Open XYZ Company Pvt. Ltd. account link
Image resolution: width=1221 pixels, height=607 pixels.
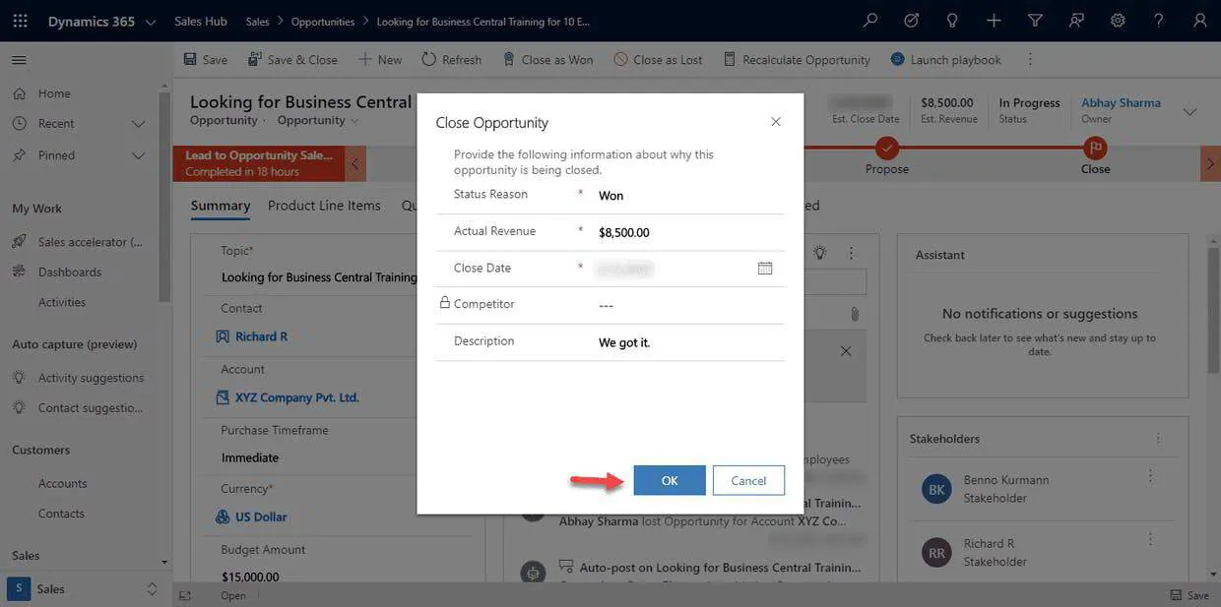point(296,397)
